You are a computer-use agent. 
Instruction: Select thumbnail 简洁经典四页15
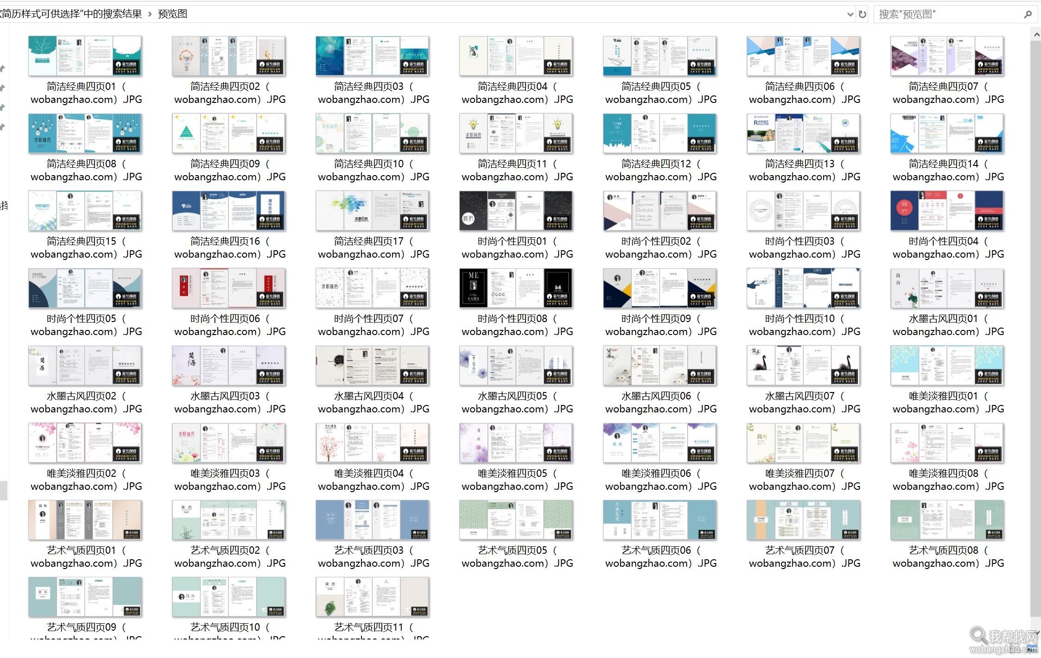pos(85,211)
